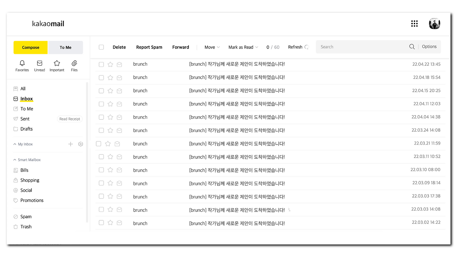Open the Bills smart mailbox

tap(24, 170)
